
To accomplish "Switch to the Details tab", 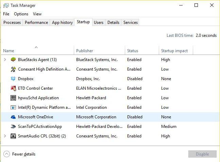I will [x=113, y=23].
